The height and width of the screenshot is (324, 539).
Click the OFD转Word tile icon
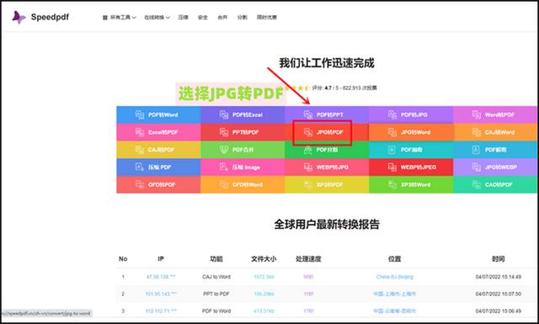(x=224, y=184)
